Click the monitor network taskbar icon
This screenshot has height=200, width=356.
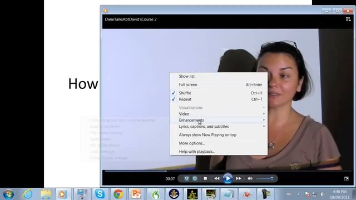tap(82, 194)
